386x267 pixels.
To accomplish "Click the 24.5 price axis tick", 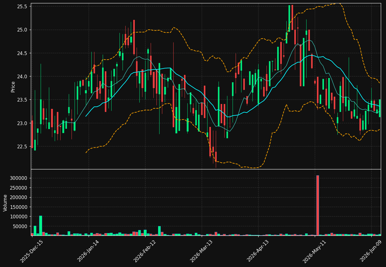I will [22, 53].
